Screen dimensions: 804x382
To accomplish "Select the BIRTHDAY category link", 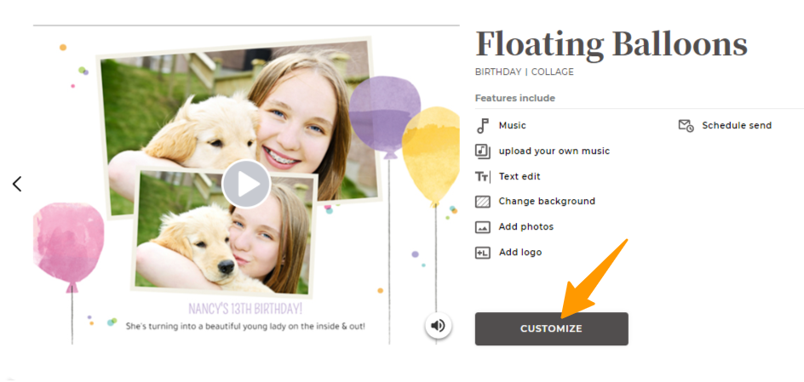I will (498, 72).
